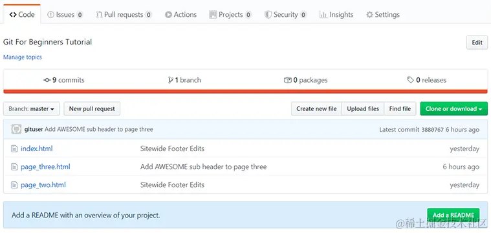Viewport: 491px width, 233px height.
Task: Click the Security shield icon
Action: pos(268,14)
